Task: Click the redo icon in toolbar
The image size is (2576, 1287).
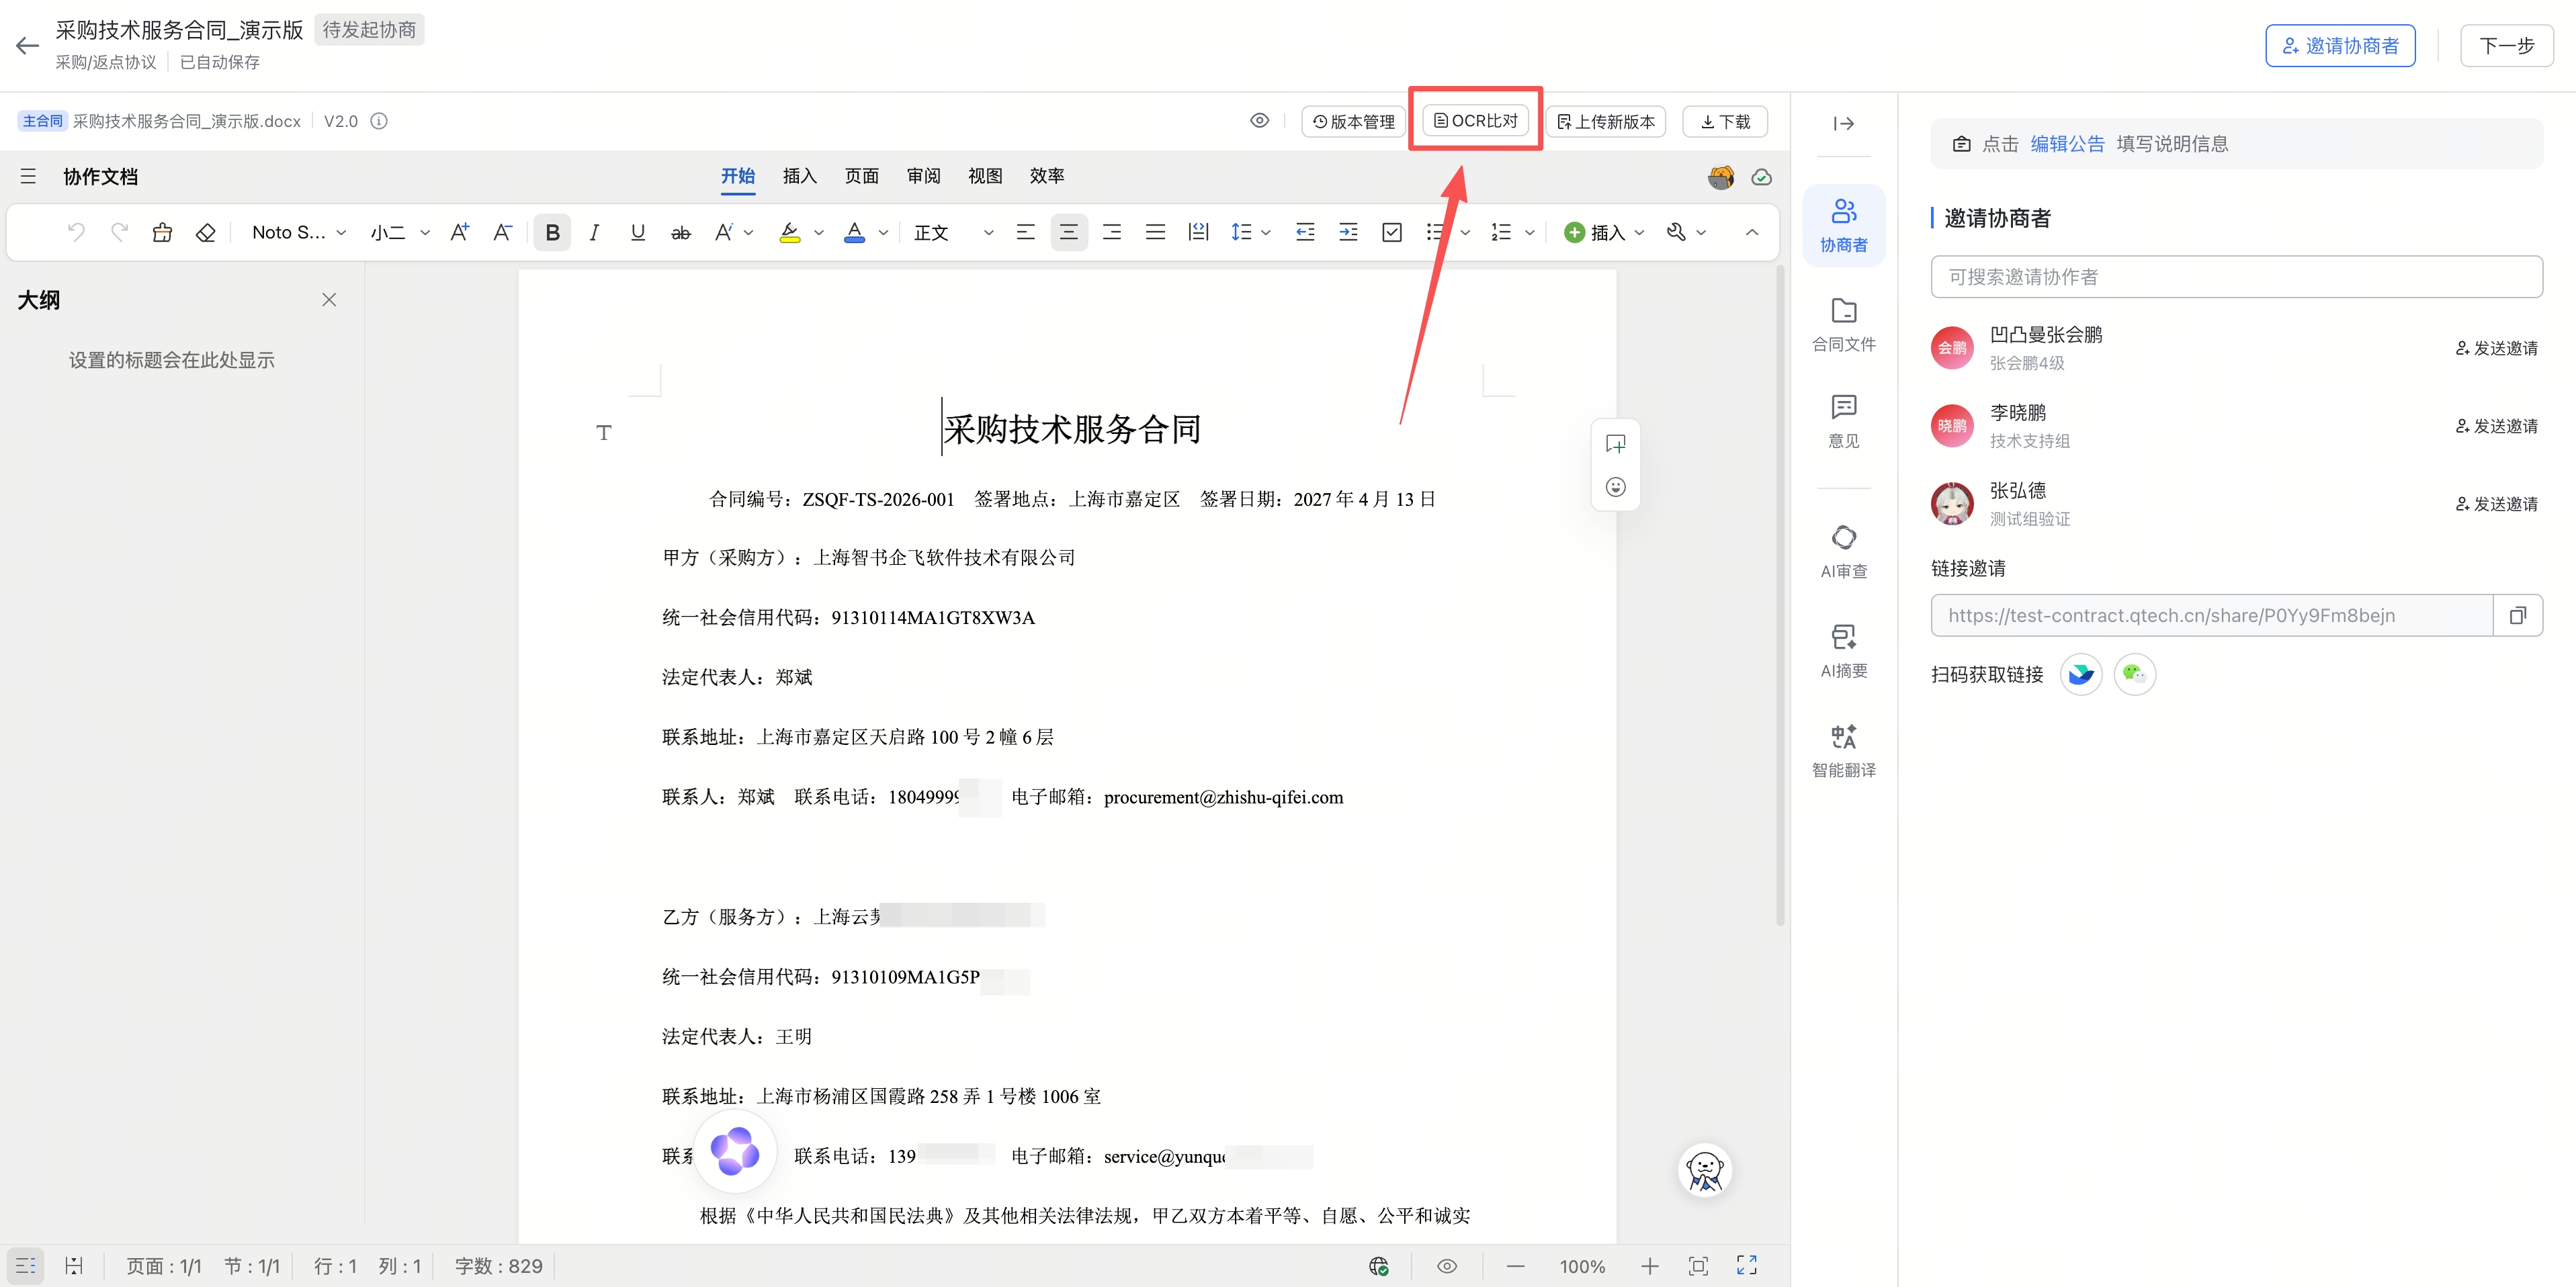Action: pyautogui.click(x=119, y=233)
